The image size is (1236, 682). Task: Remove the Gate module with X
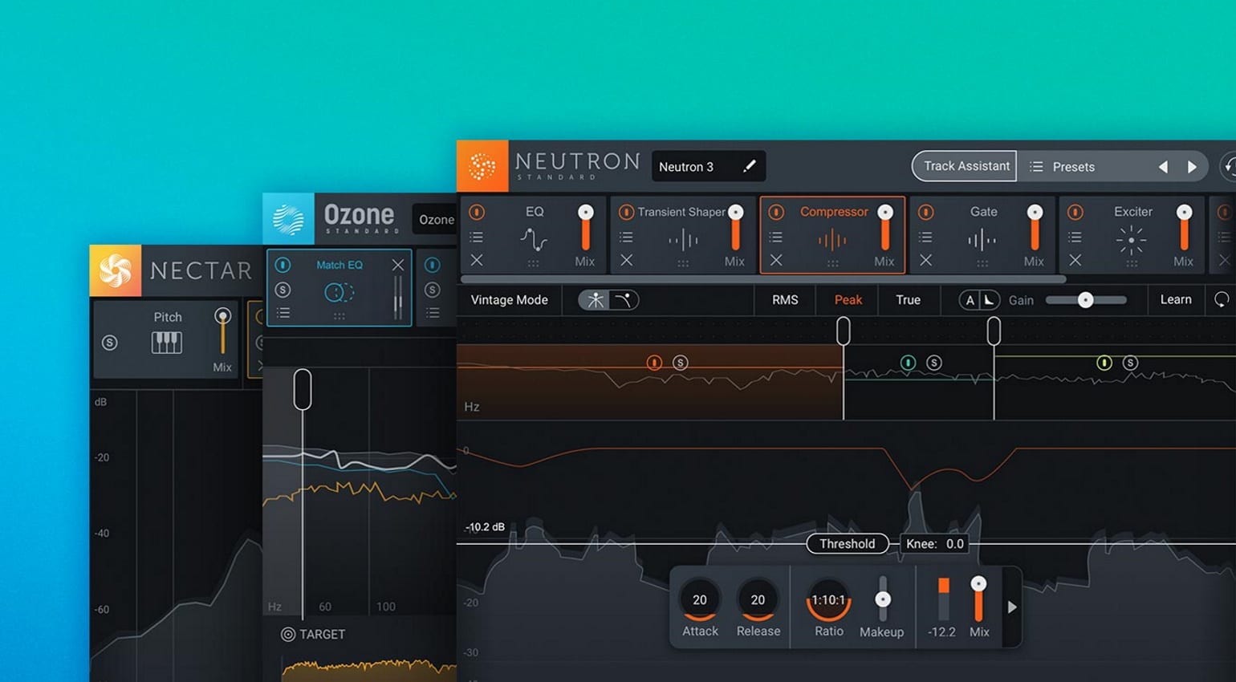click(x=926, y=260)
